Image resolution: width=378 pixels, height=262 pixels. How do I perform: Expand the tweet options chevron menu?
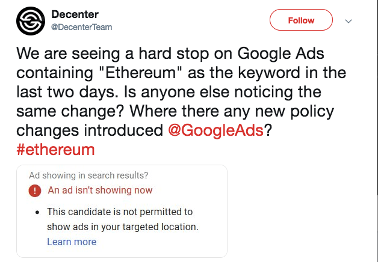tap(348, 21)
